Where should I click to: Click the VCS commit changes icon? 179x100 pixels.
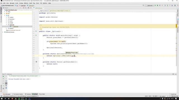point(167,6)
